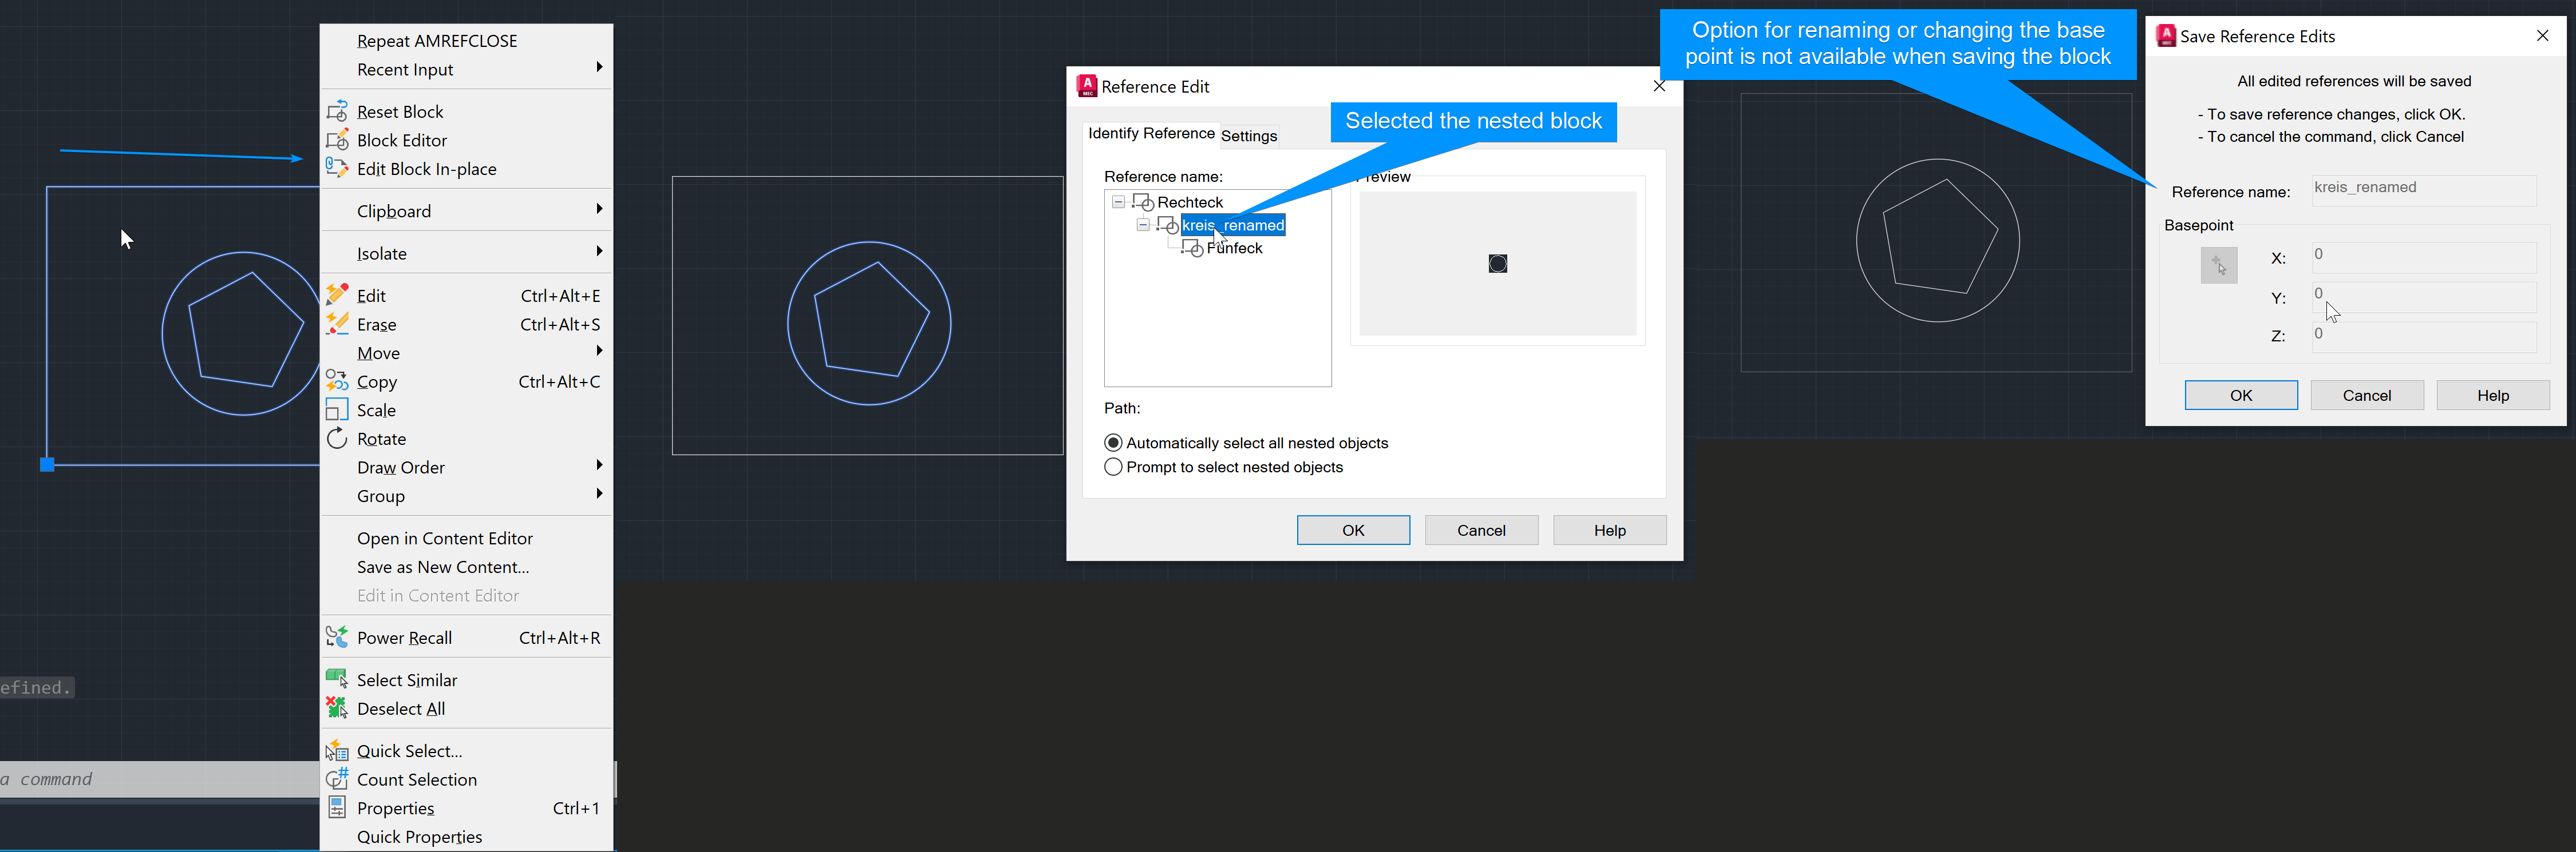Screen dimensions: 2576x852
Task: Select Automatically select all nested objects
Action: click(1113, 443)
